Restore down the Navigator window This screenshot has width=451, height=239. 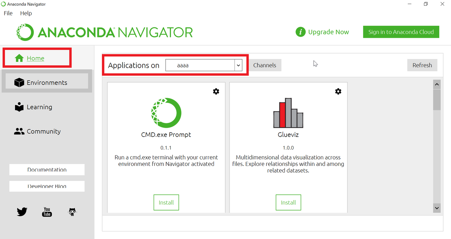tap(426, 4)
